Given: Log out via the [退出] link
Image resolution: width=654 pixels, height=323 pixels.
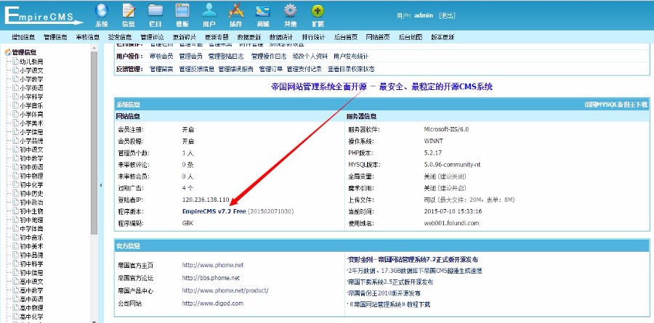Looking at the screenshot, I should click(447, 15).
